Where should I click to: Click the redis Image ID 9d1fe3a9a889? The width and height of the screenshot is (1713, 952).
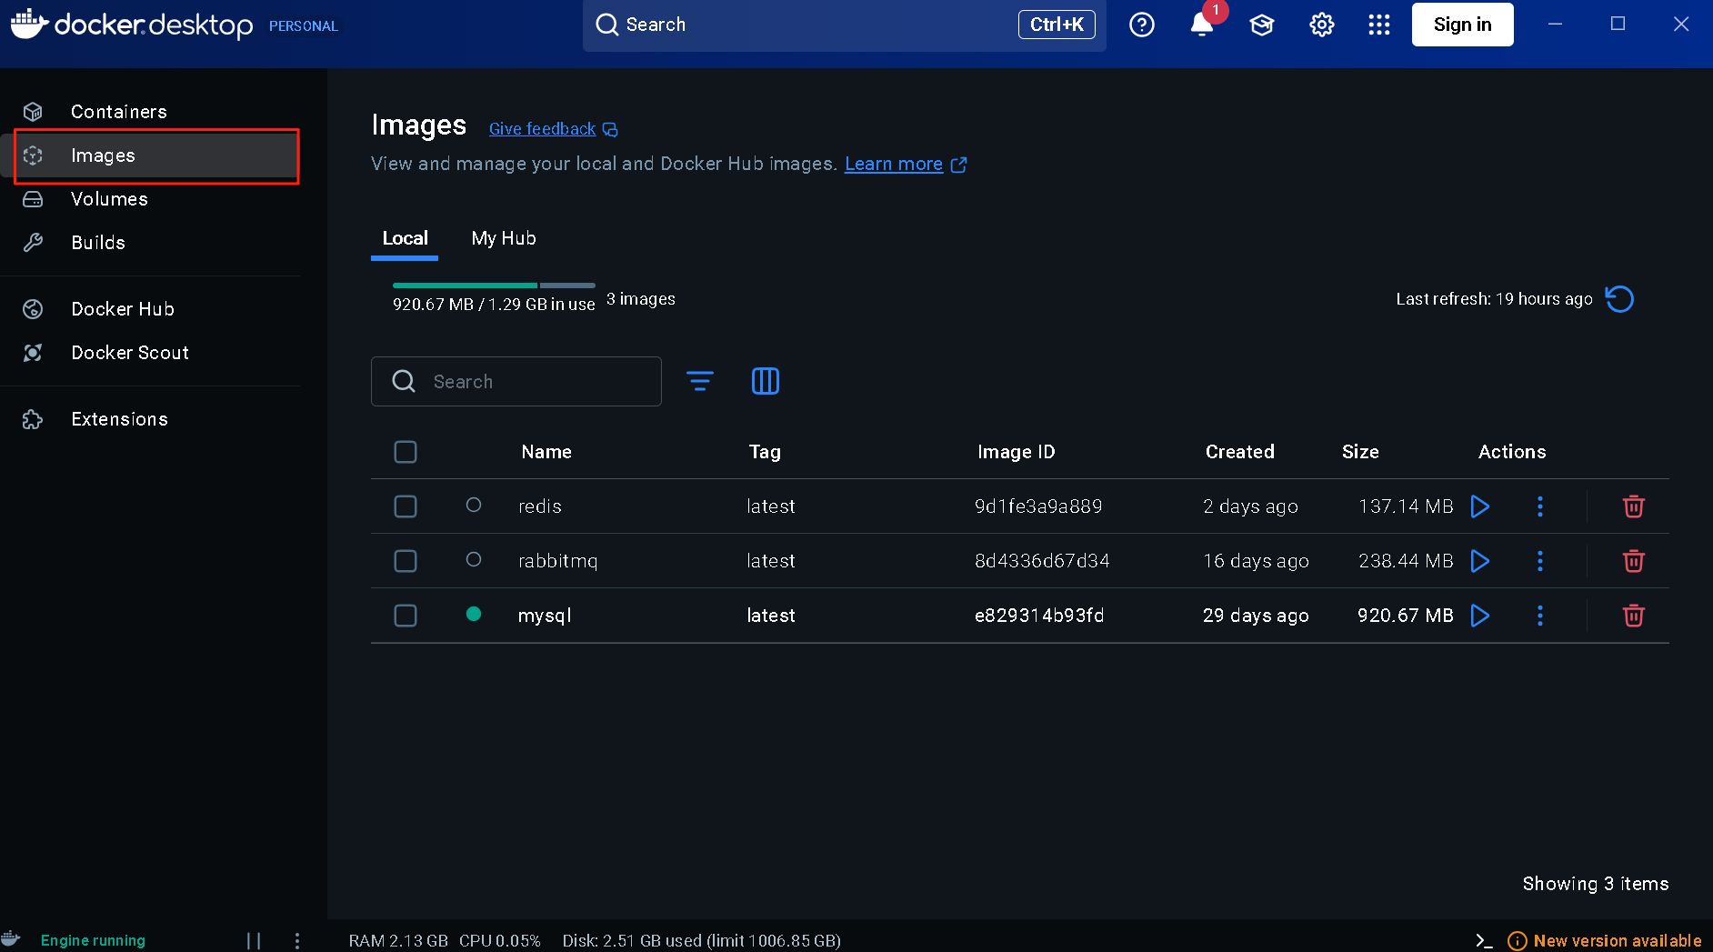pyautogui.click(x=1038, y=506)
